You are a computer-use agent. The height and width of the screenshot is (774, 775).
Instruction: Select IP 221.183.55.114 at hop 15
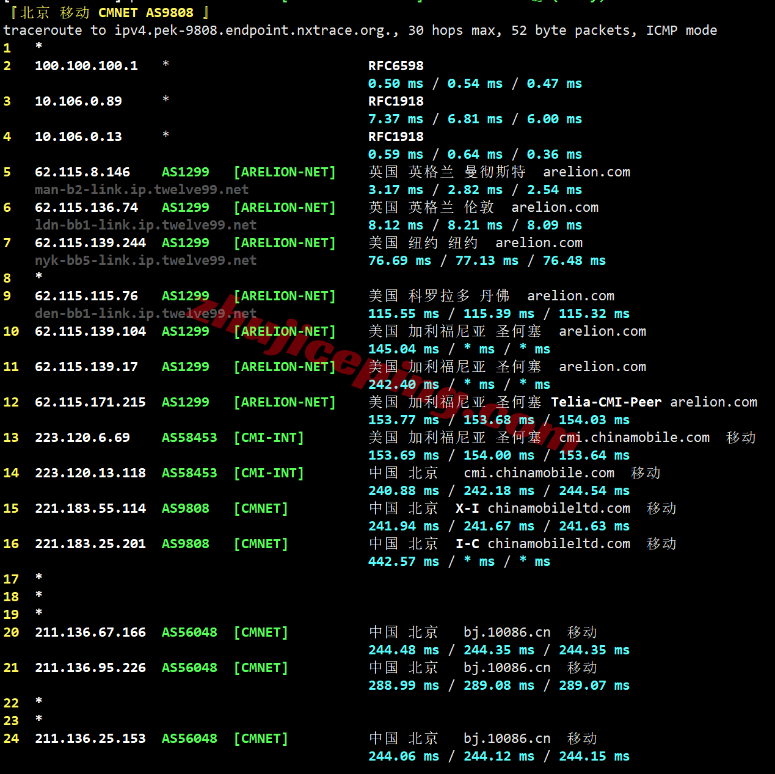[90, 508]
